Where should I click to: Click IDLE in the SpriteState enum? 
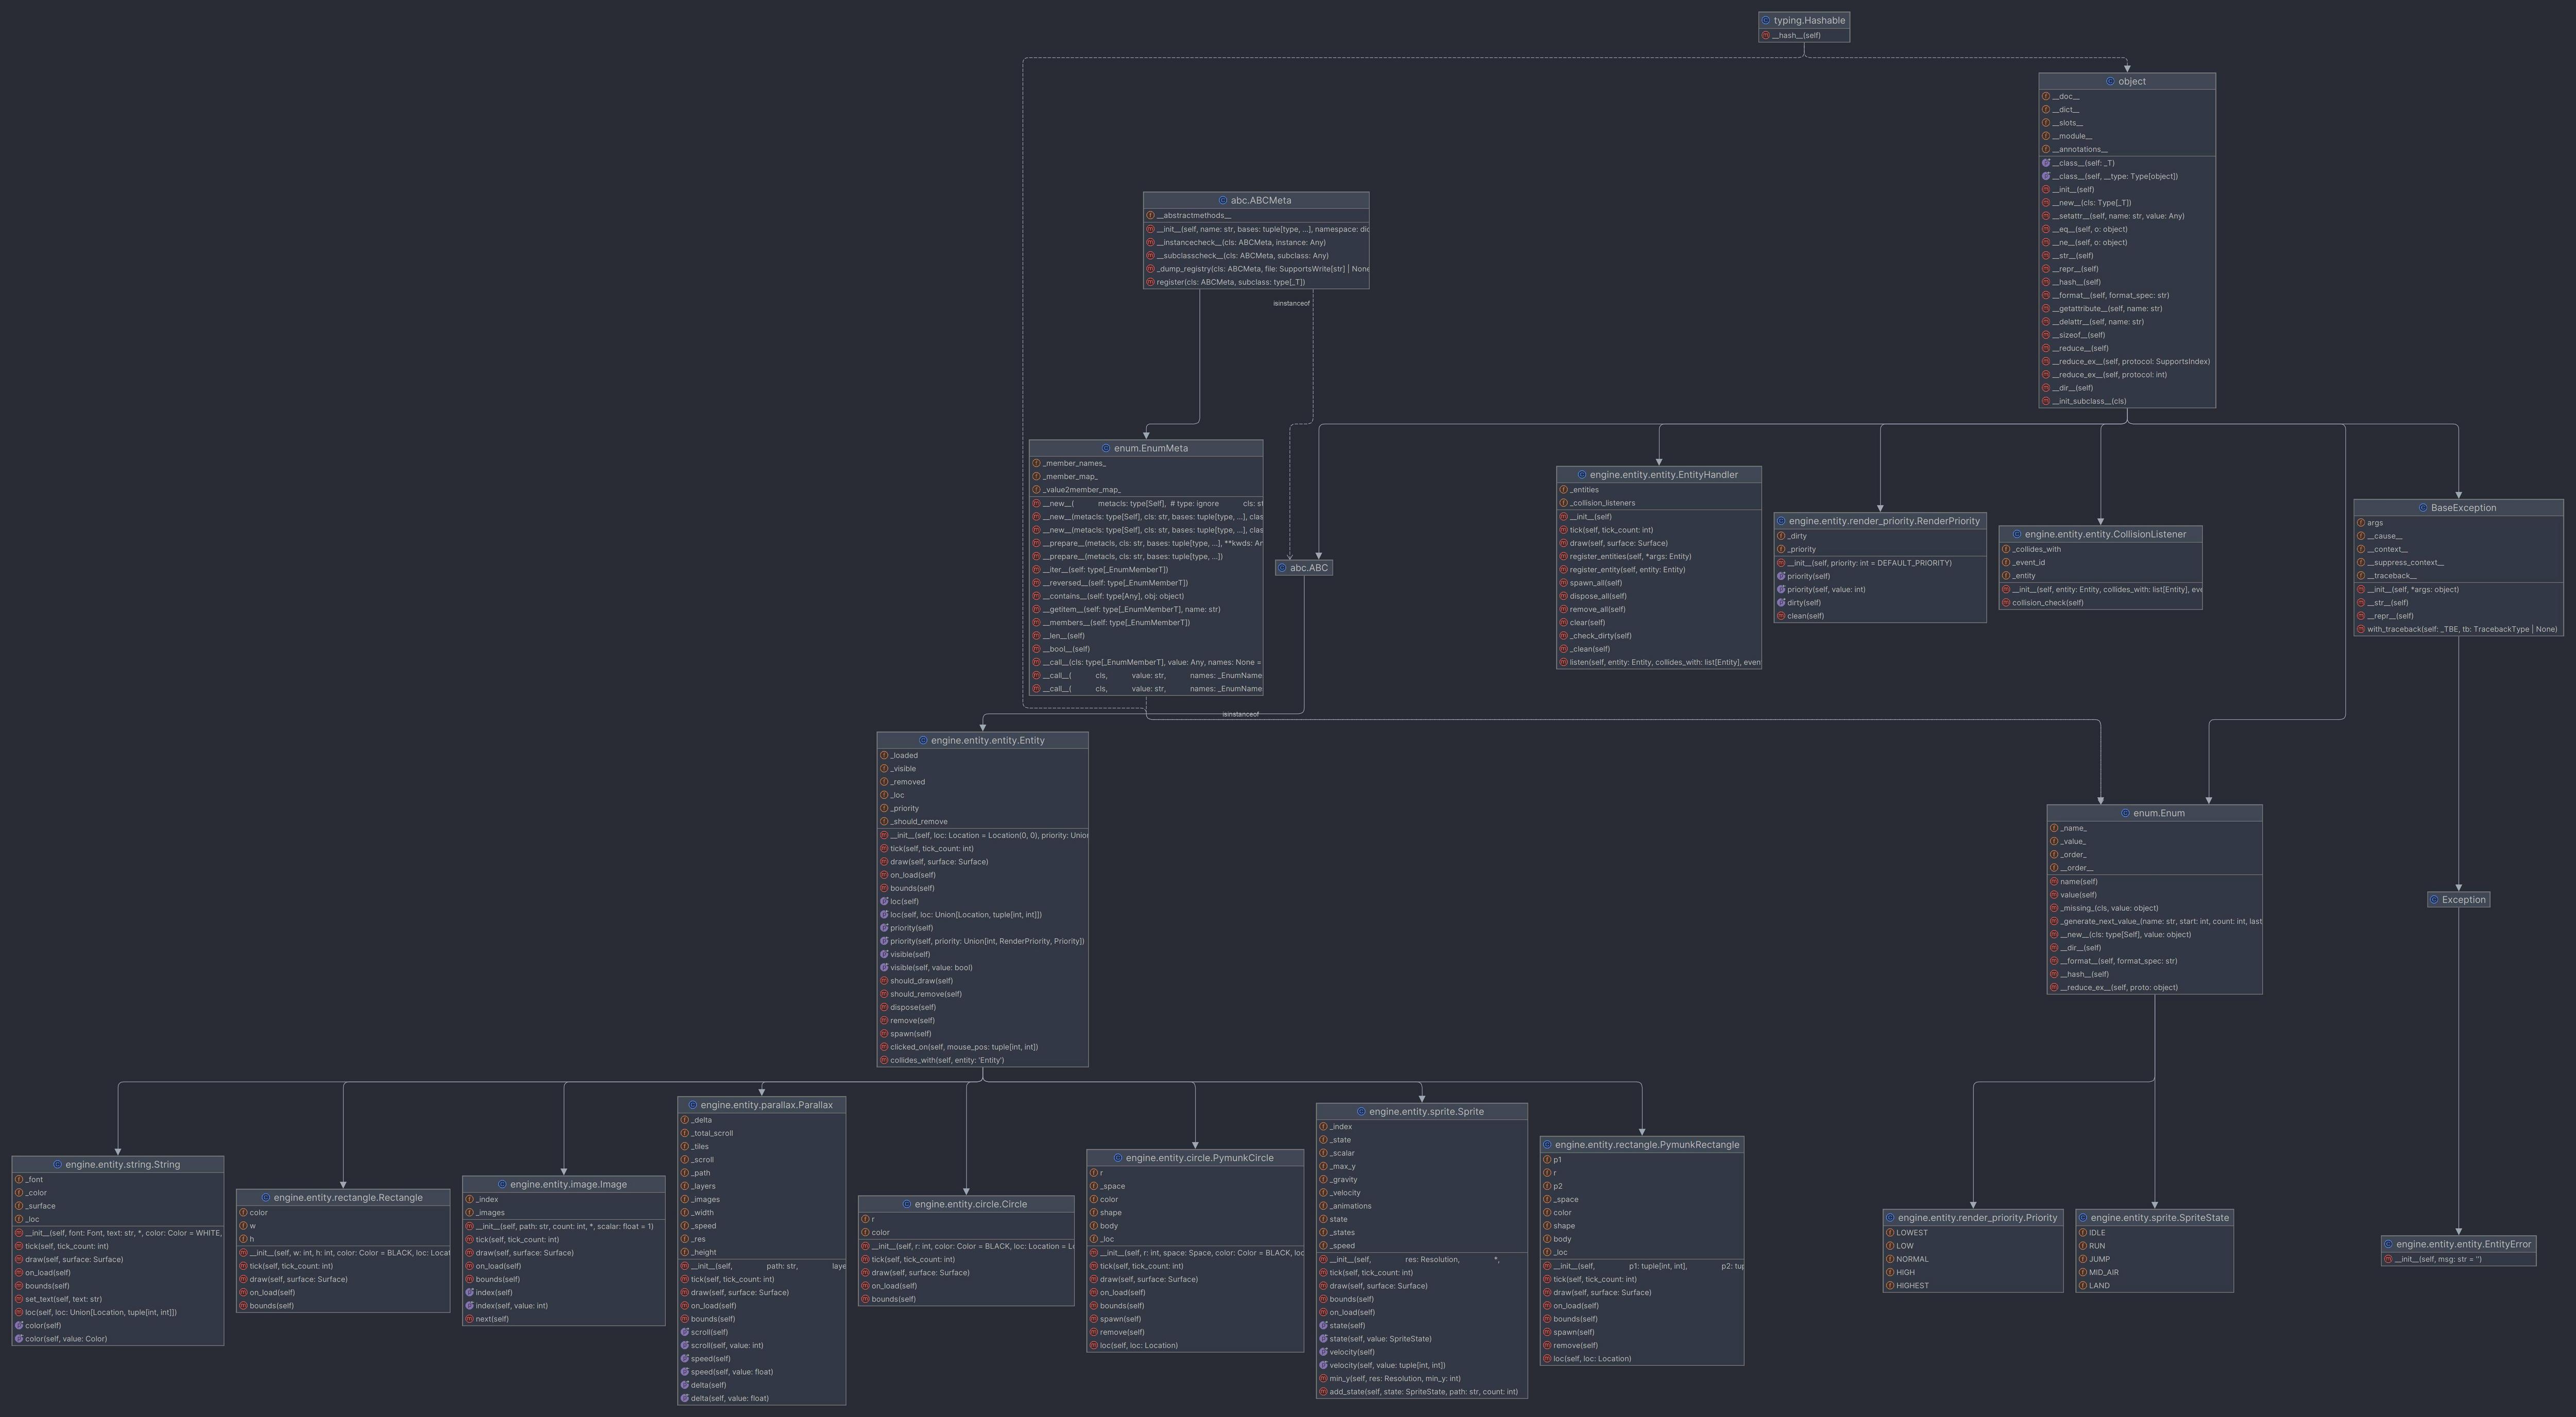(2097, 1233)
